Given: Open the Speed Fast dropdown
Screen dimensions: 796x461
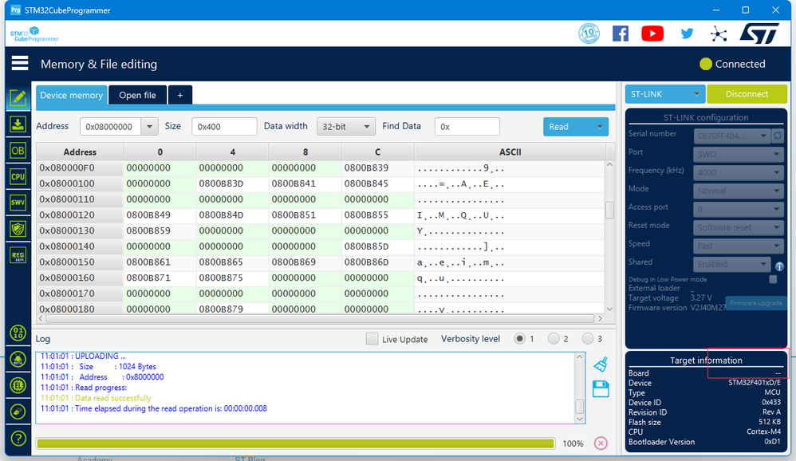Looking at the screenshot, I should point(738,246).
